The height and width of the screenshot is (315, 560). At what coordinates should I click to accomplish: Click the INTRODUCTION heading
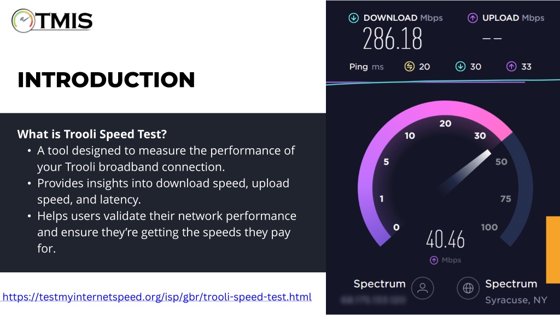[106, 80]
